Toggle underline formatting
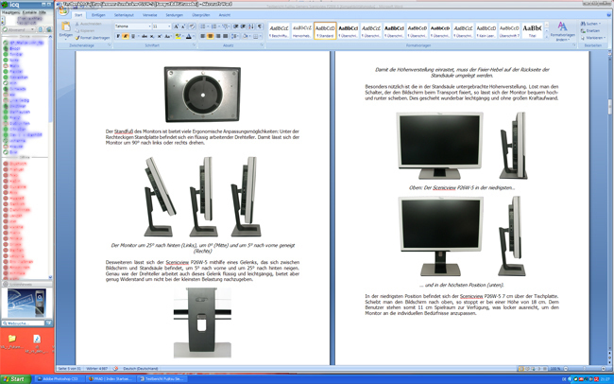The image size is (614, 384). [x=133, y=36]
